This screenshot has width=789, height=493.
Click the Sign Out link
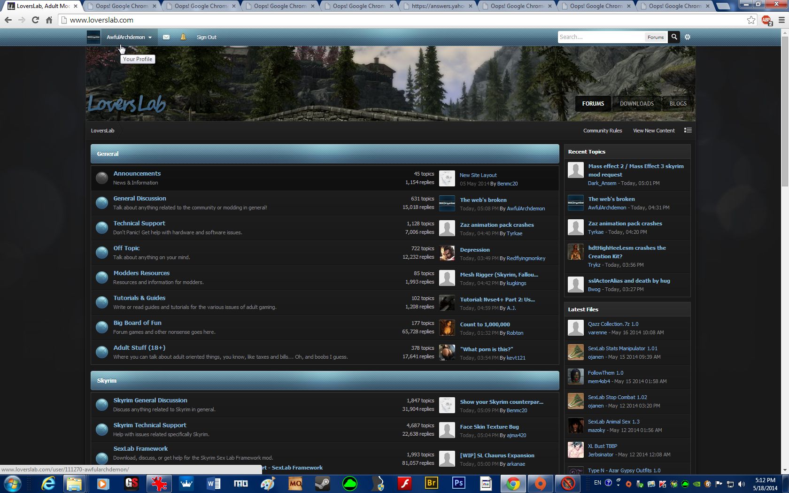coord(206,37)
